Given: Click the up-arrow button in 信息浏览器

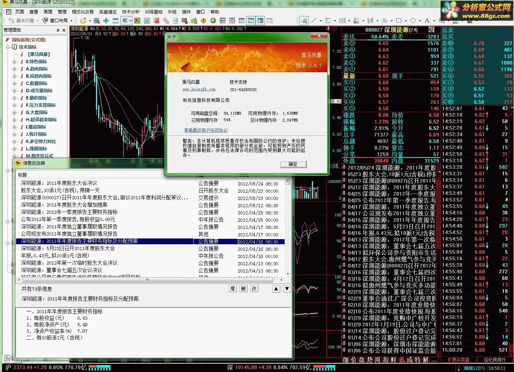Looking at the screenshot, I should (x=276, y=289).
